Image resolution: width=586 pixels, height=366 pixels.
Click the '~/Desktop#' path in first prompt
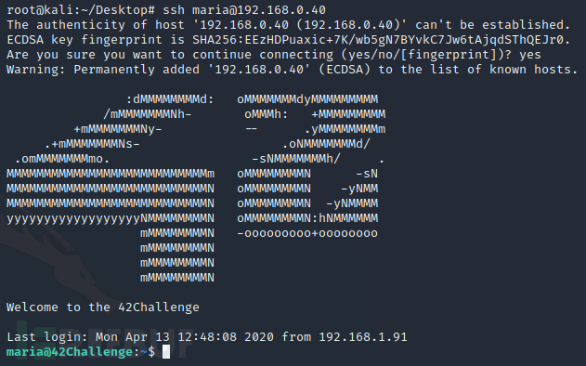click(x=118, y=9)
